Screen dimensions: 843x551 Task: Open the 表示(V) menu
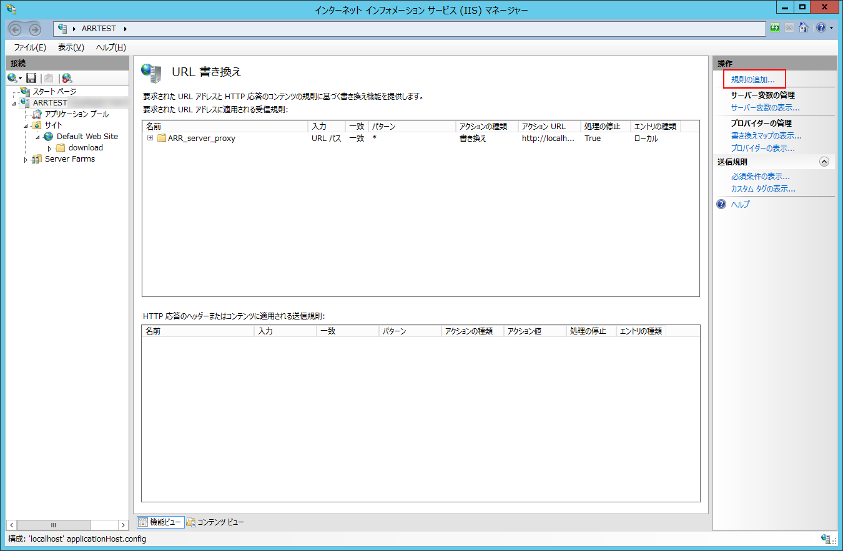[71, 47]
